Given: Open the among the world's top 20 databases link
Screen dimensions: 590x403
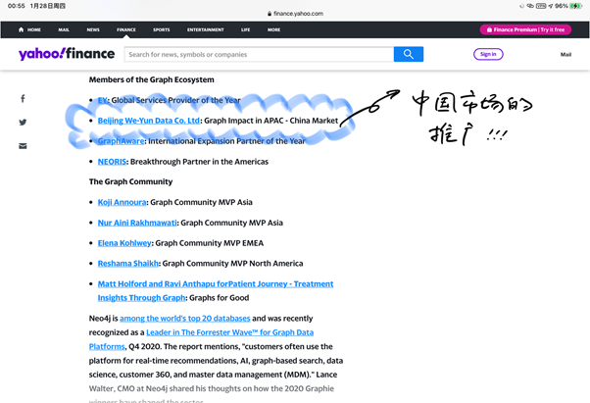Looking at the screenshot, I should (x=185, y=319).
